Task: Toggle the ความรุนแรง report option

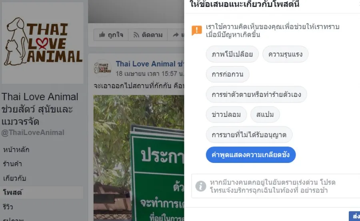Action: click(285, 54)
